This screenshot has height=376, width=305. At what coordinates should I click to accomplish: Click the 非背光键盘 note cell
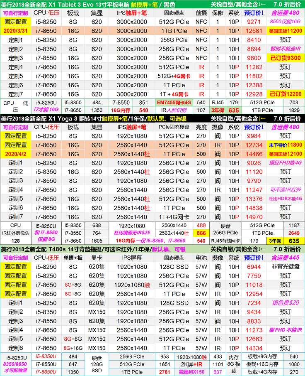[285, 267]
